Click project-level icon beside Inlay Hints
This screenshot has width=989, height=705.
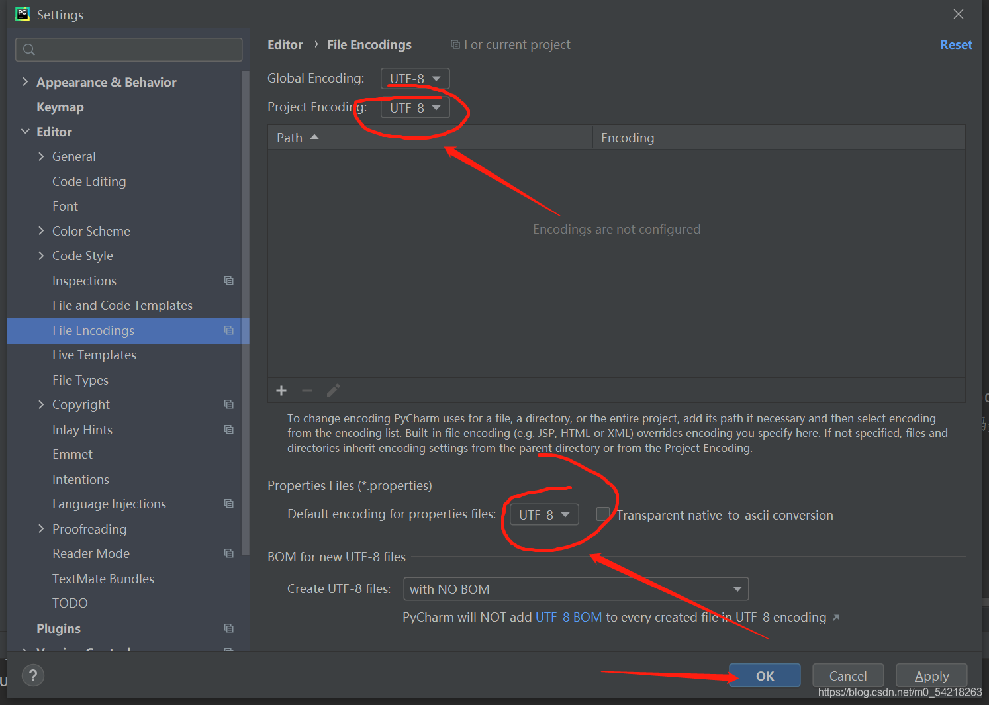pos(229,430)
